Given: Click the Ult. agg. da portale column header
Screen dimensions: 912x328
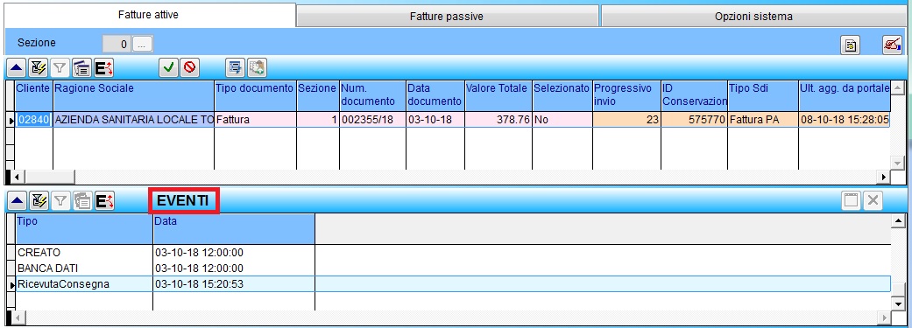Looking at the screenshot, I should tap(844, 95).
